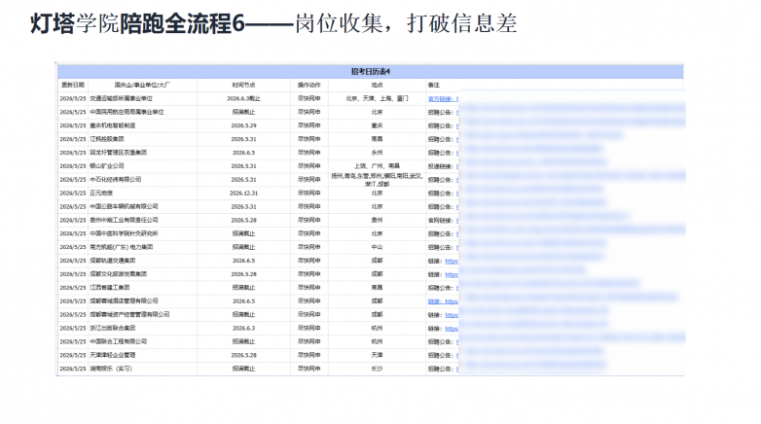761x424 pixels.
Task: Select the "操作动作" column header
Action: (x=309, y=85)
